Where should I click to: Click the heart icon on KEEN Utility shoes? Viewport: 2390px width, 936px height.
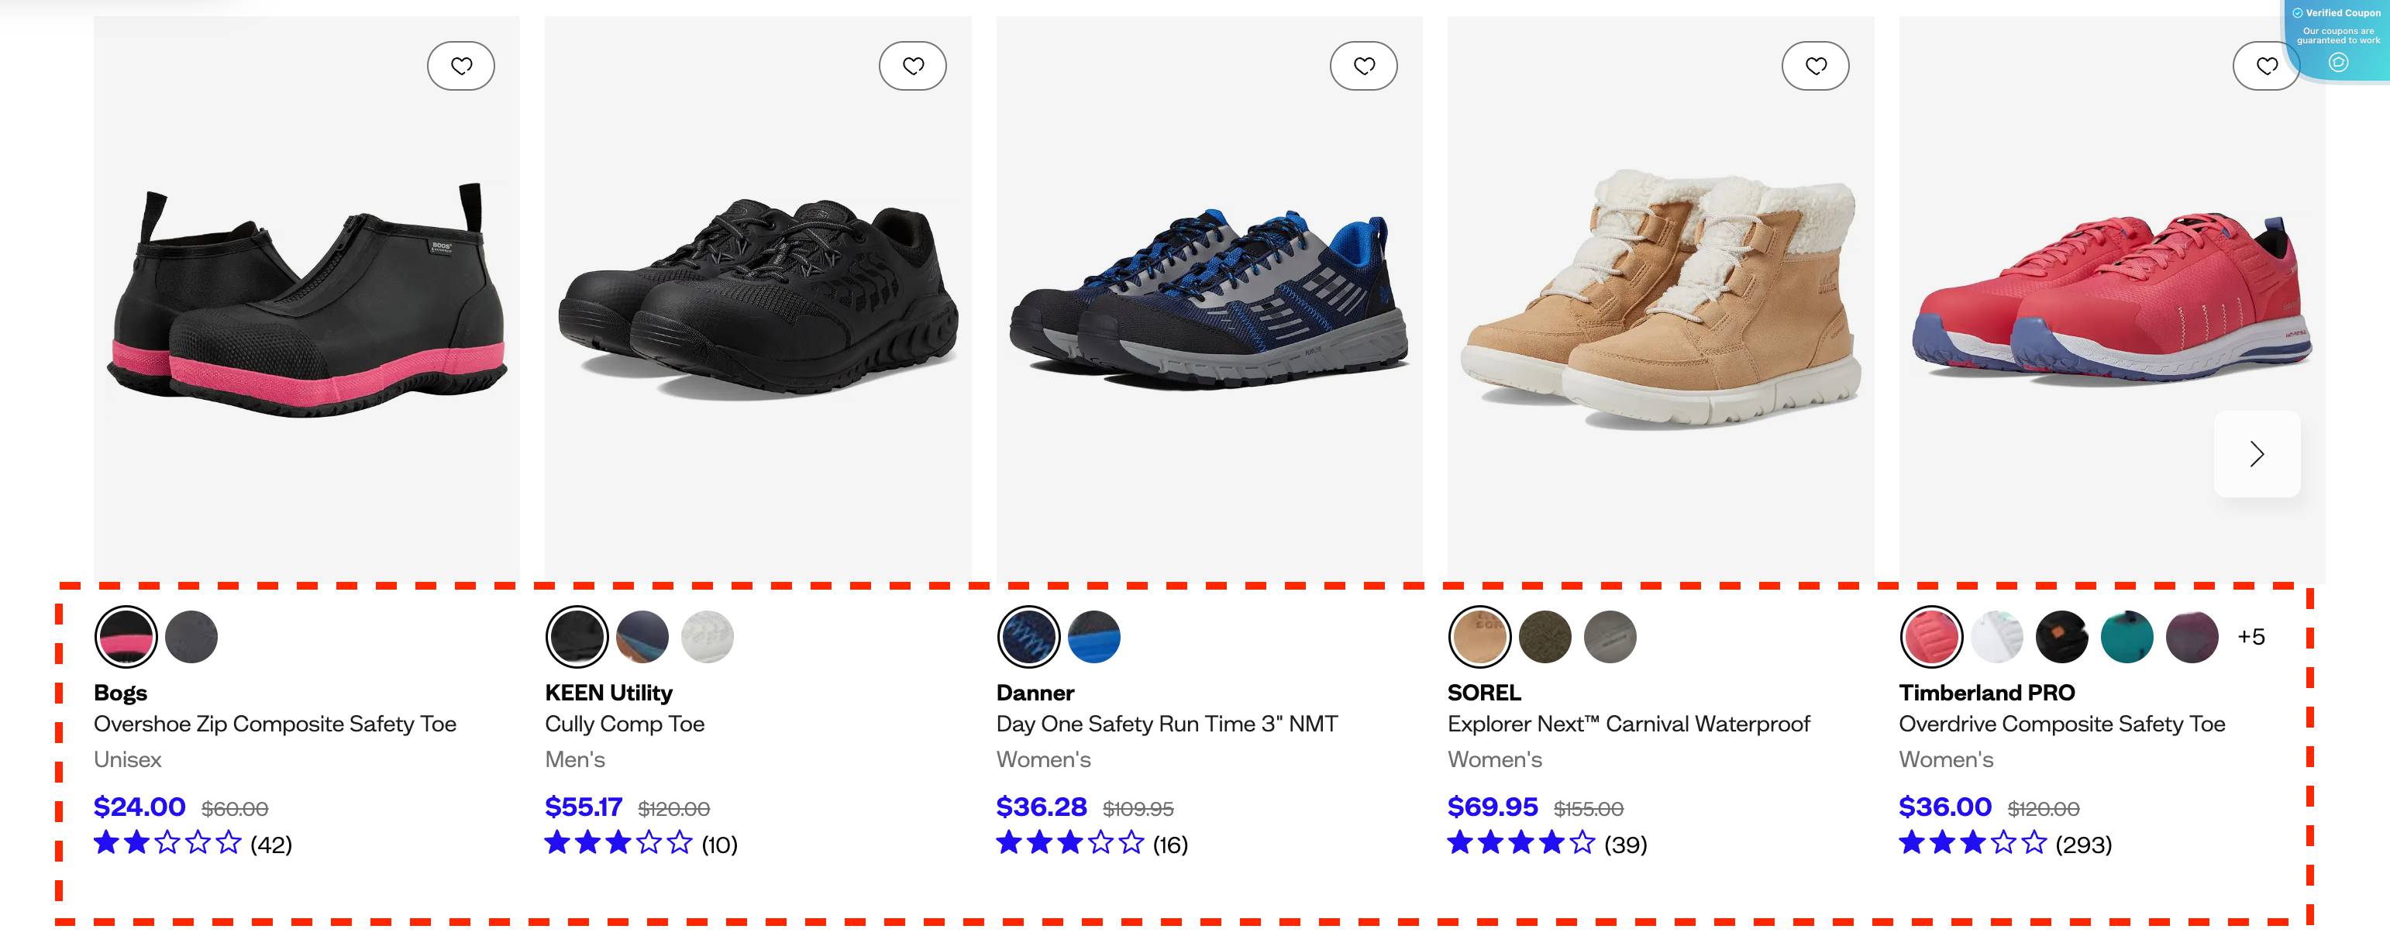(x=914, y=65)
